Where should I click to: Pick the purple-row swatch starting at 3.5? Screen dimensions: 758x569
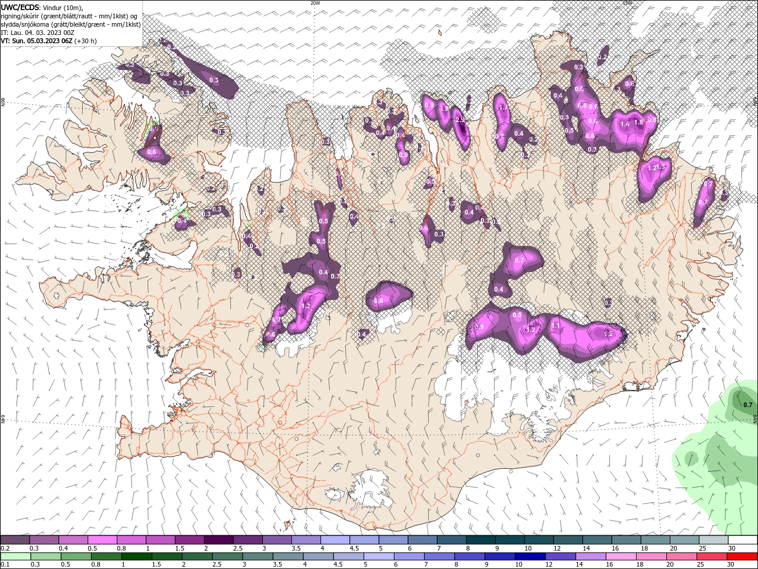coord(306,540)
